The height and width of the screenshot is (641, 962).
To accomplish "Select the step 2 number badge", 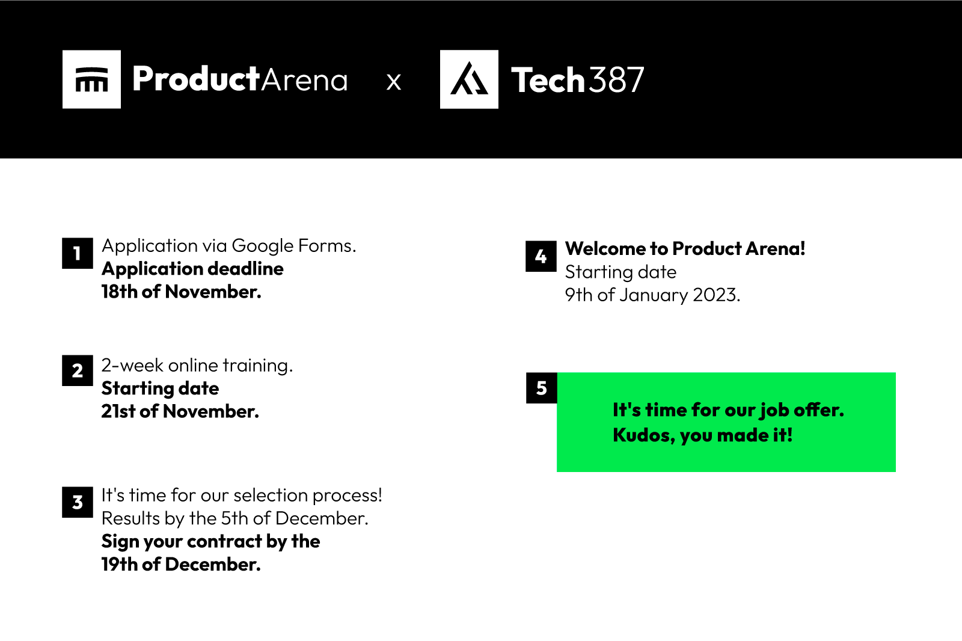I will (x=78, y=370).
